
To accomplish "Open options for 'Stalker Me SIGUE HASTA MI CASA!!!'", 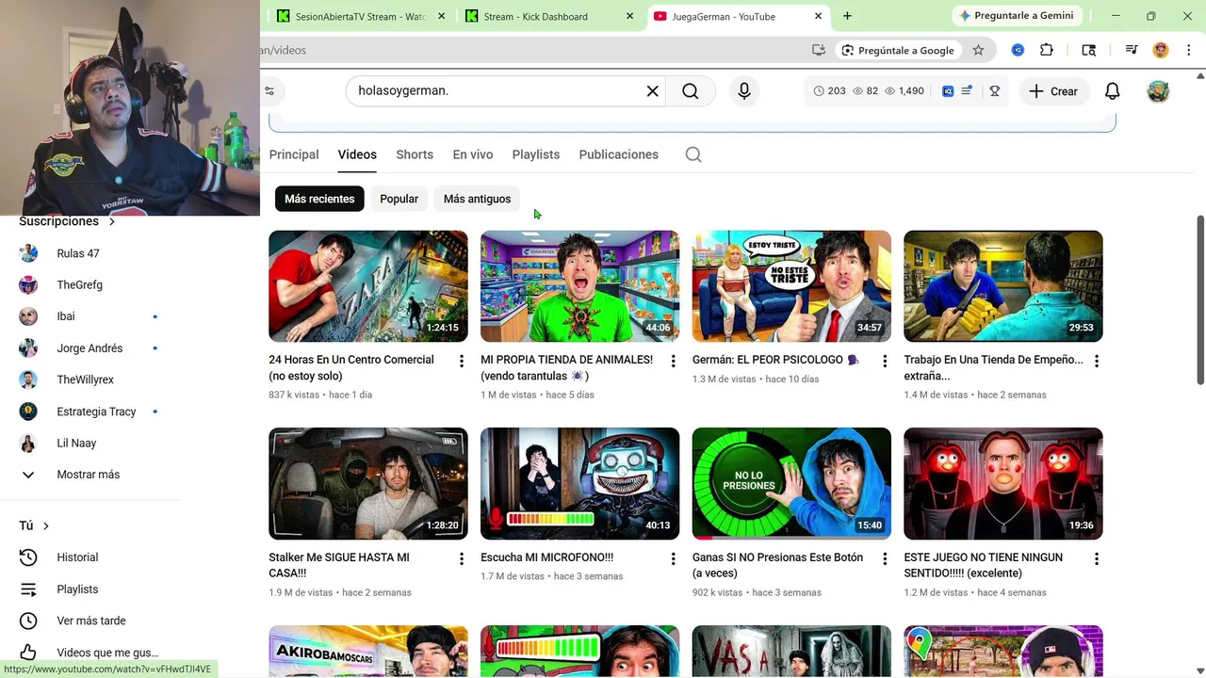I will coord(461,558).
